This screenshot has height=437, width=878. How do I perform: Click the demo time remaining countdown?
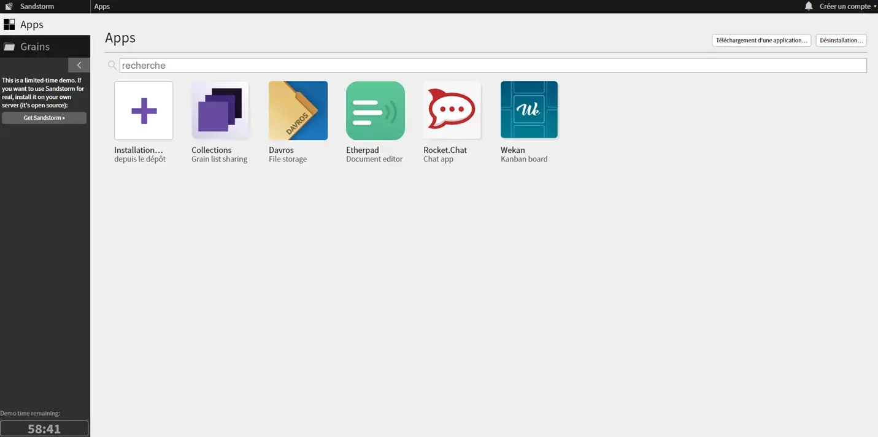44,428
